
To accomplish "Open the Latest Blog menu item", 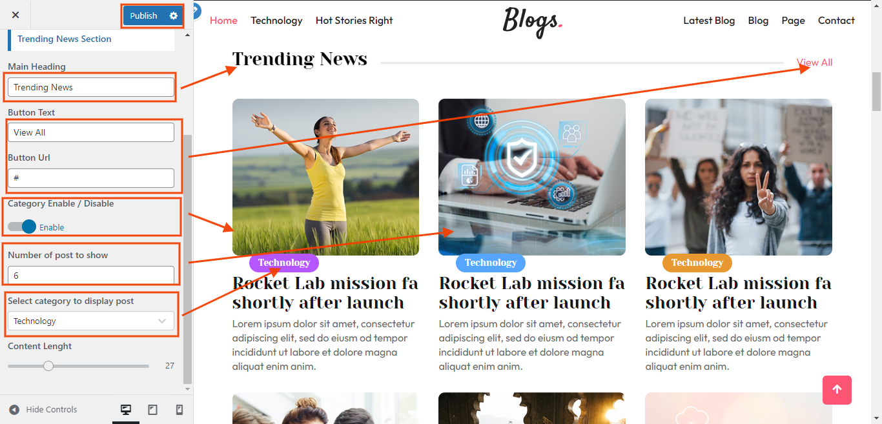I will coord(709,21).
